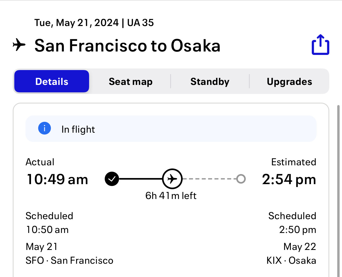The height and width of the screenshot is (277, 342).
Task: Click the dashed remaining flight progress line
Action: click(x=209, y=179)
